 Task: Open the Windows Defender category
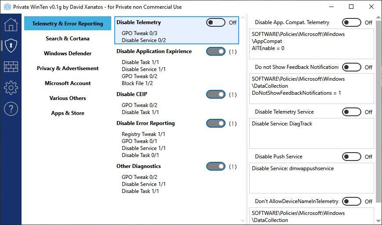pyautogui.click(x=68, y=54)
